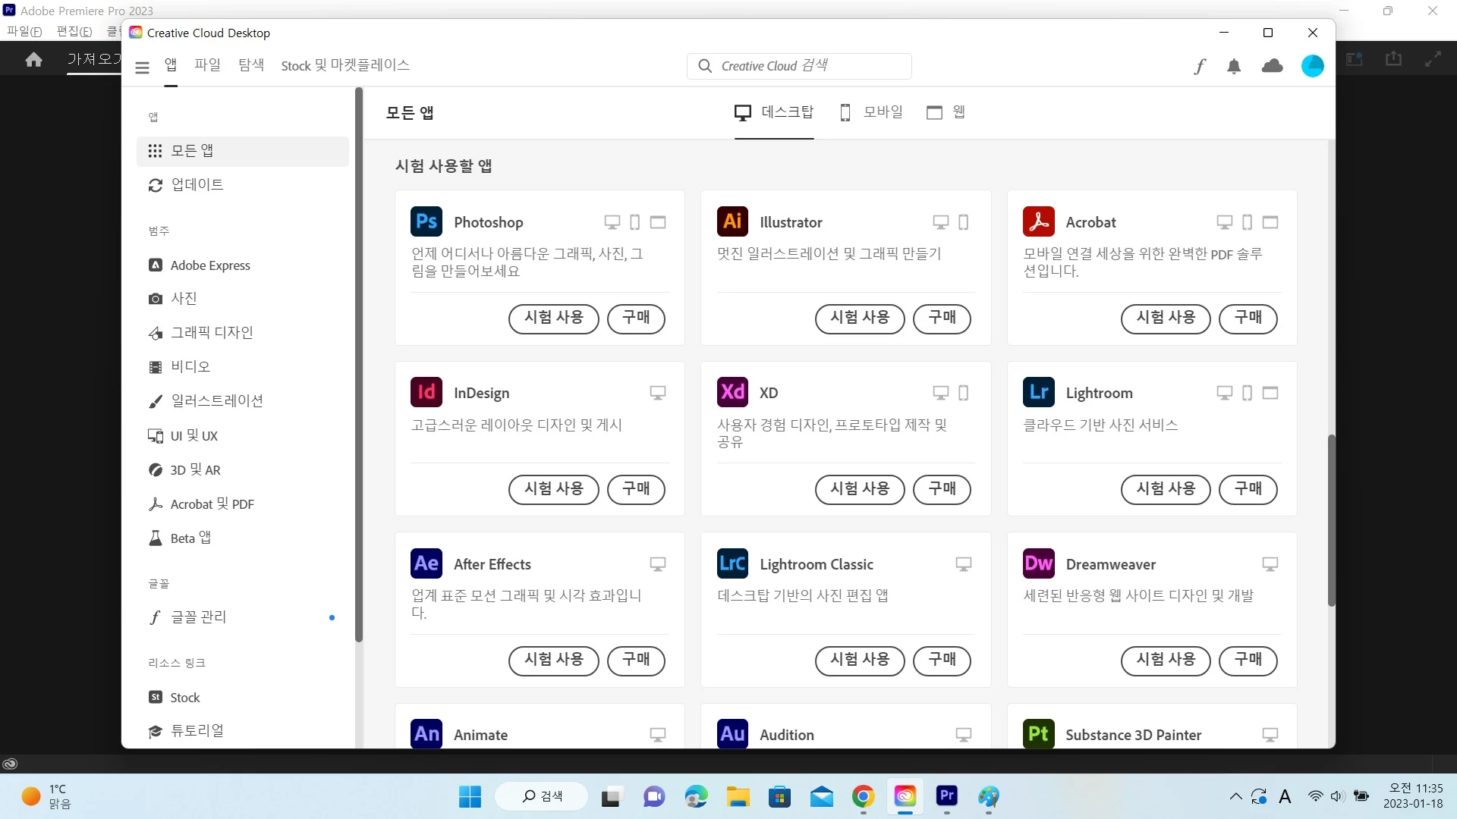Switch to the 모바일 tab

[x=872, y=112]
